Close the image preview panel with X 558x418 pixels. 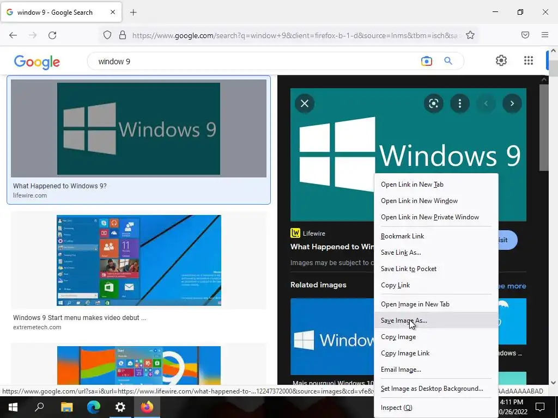pos(304,103)
